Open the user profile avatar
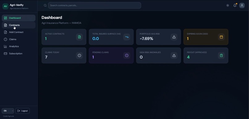Viewport: 249px width, 119px height. pyautogui.click(x=242, y=5)
